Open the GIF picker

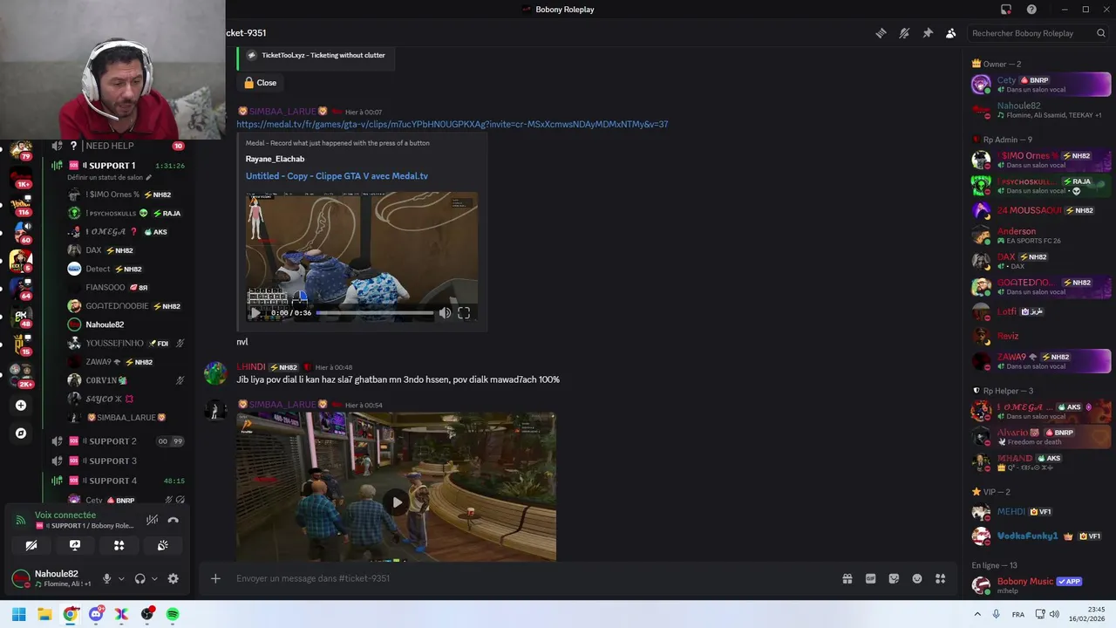point(870,578)
